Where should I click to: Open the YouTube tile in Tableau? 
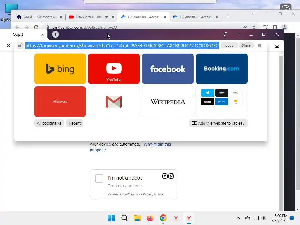[114, 69]
